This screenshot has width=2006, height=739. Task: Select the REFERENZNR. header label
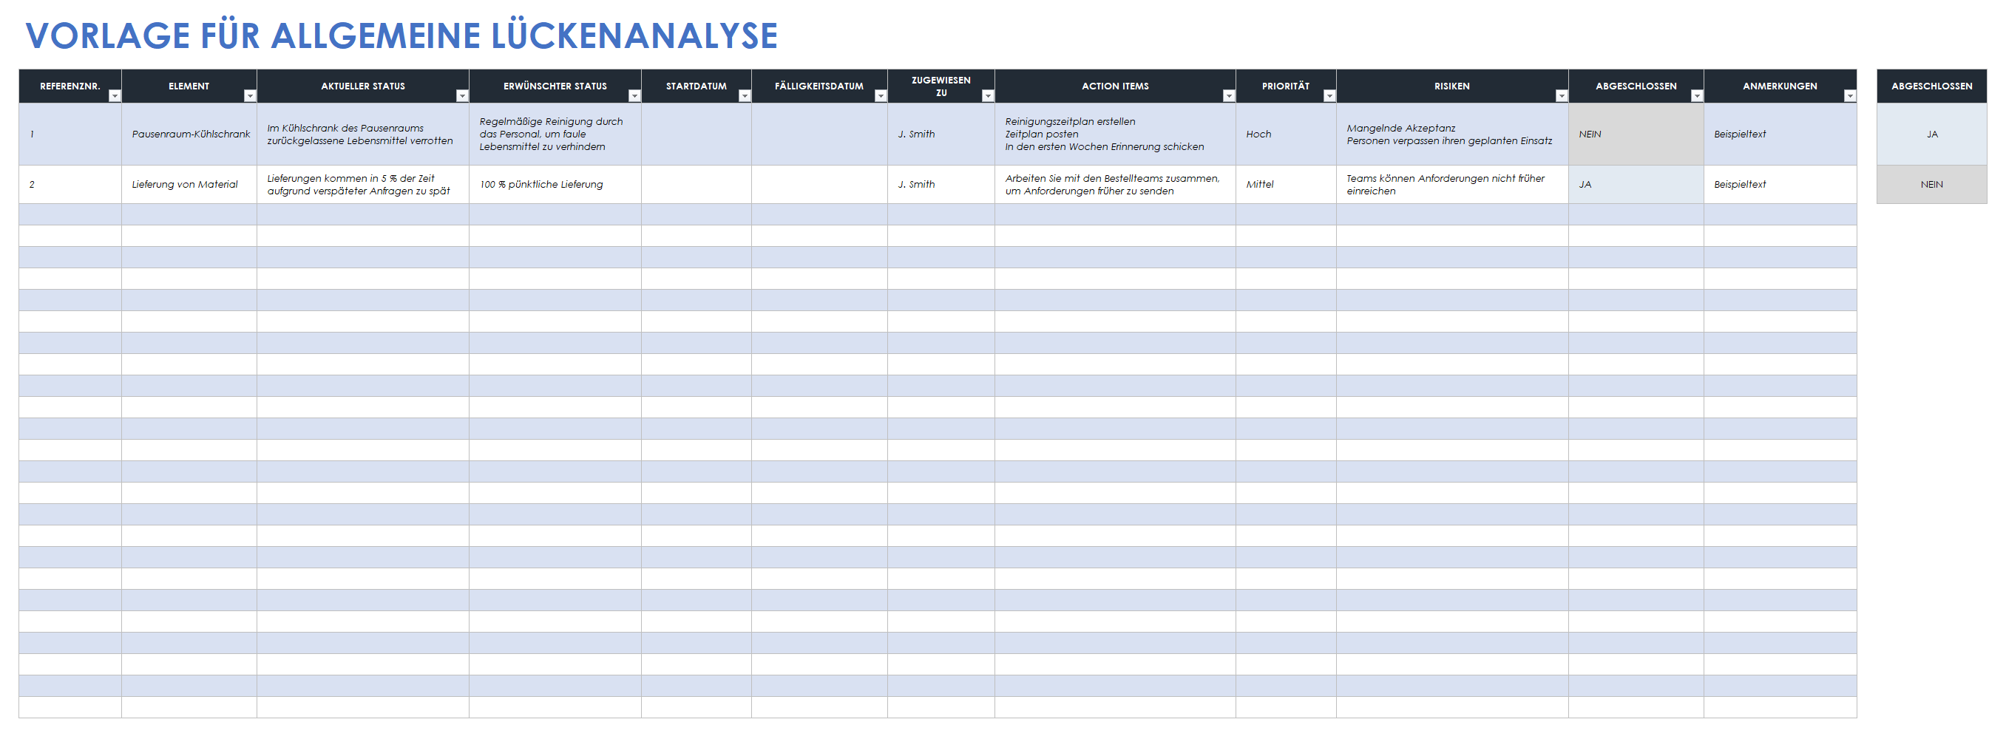pos(70,86)
